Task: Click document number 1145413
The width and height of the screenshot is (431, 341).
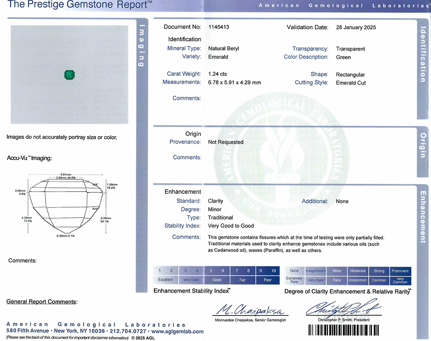Action: coord(219,27)
